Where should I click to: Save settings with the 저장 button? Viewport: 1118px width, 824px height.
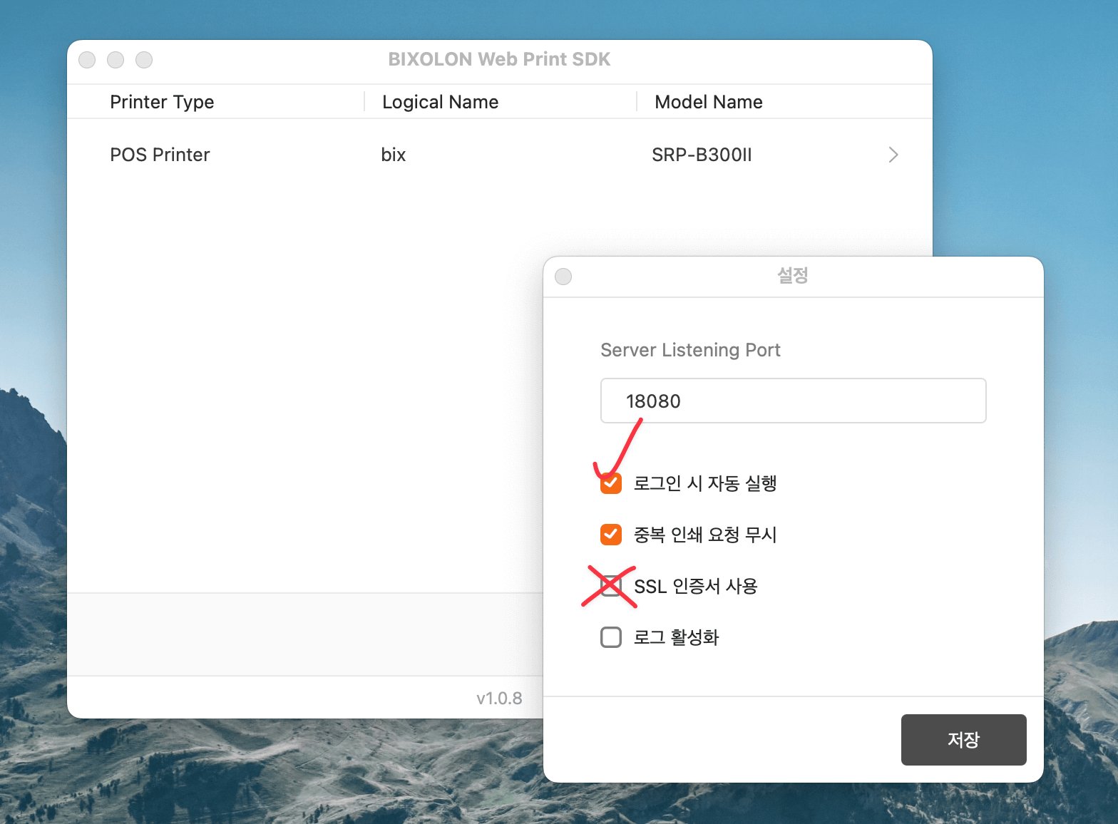[x=963, y=740]
